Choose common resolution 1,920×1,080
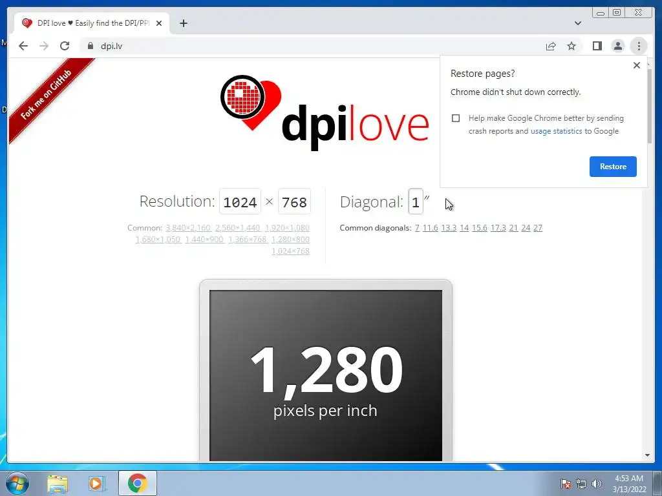 point(287,228)
